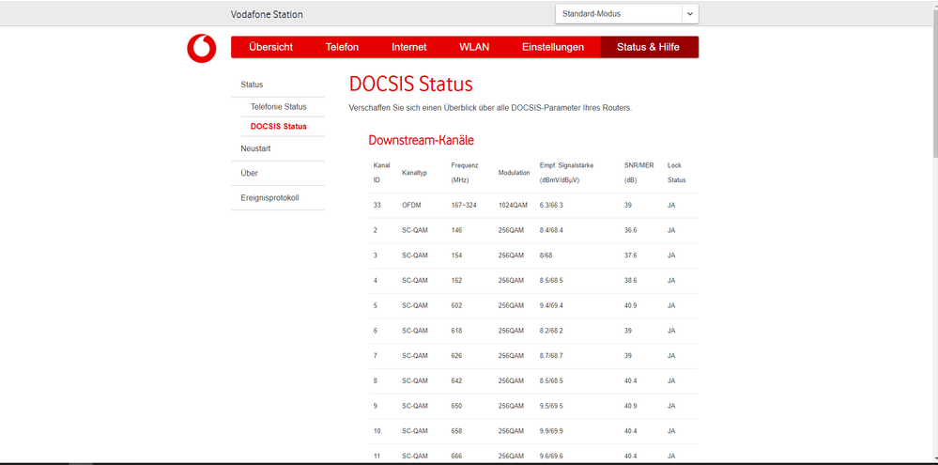Click the Empf. Signalstärke column header
This screenshot has width=938, height=465.
coord(566,172)
